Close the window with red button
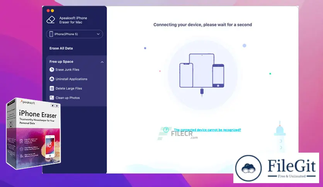This screenshot has height=187, width=323. 48,10
